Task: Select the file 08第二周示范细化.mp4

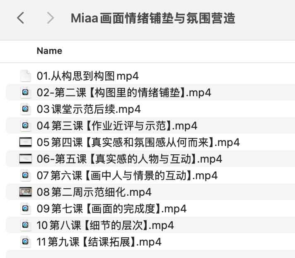Action: [94, 192]
